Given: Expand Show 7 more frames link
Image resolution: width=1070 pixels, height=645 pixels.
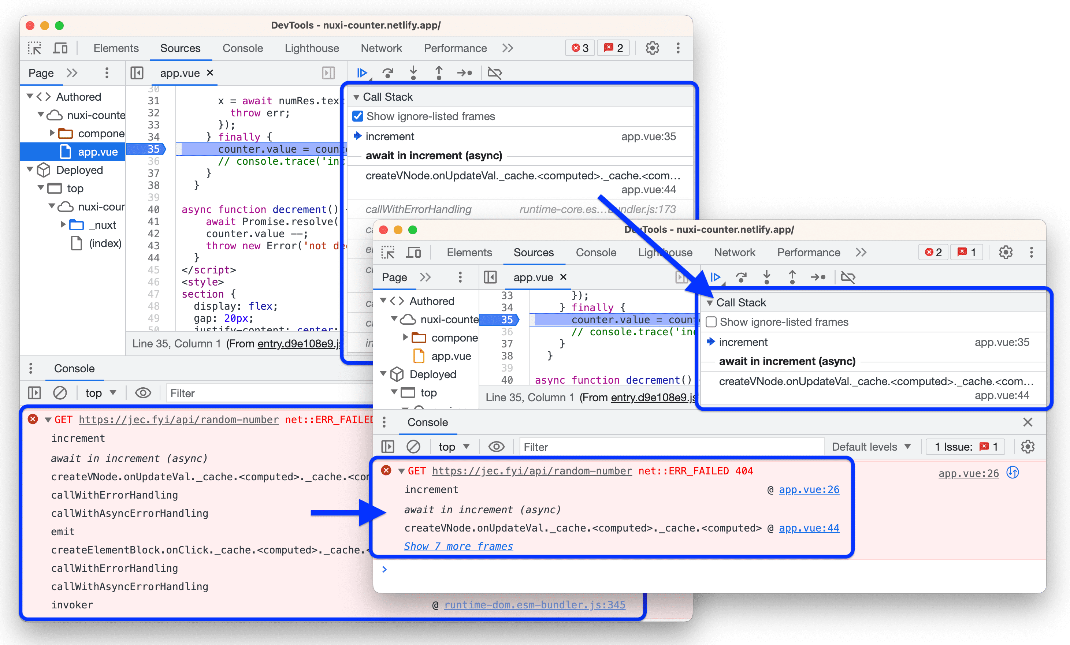Looking at the screenshot, I should (x=458, y=546).
